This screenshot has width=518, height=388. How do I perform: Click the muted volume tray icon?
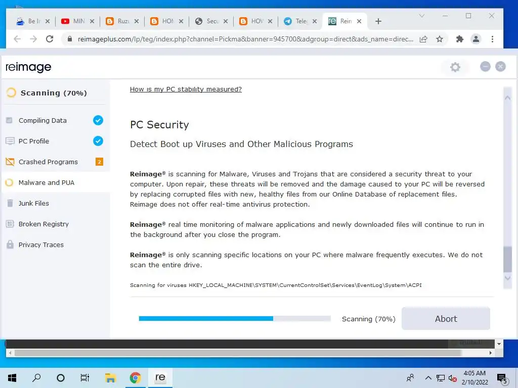tap(452, 378)
